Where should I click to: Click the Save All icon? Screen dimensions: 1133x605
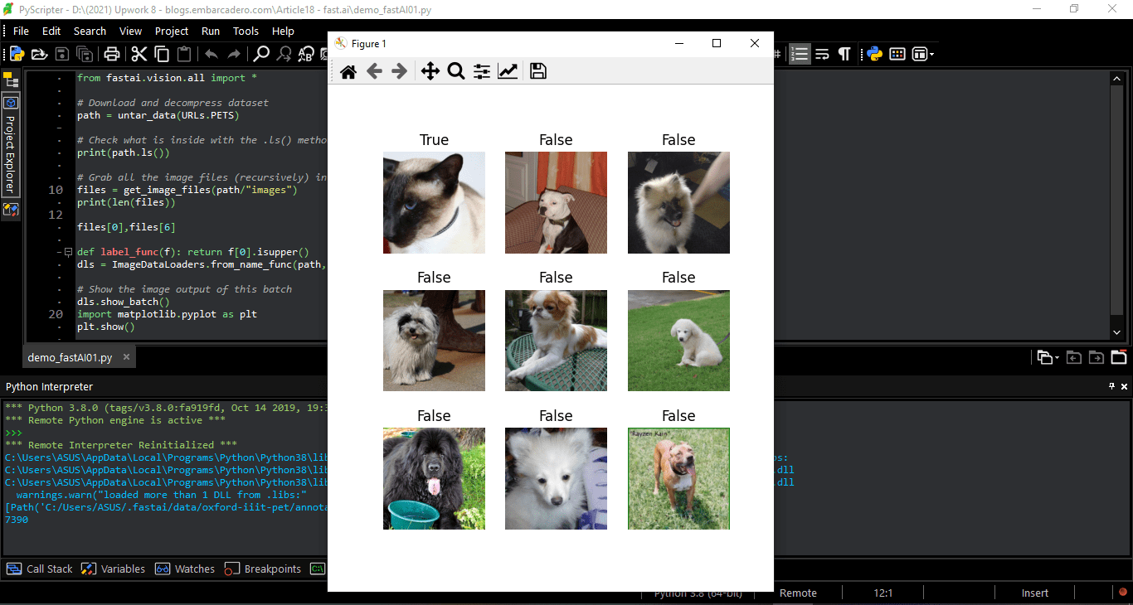tap(85, 54)
